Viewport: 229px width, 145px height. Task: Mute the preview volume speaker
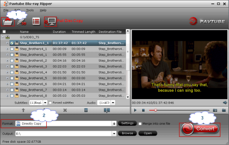coord(225,103)
